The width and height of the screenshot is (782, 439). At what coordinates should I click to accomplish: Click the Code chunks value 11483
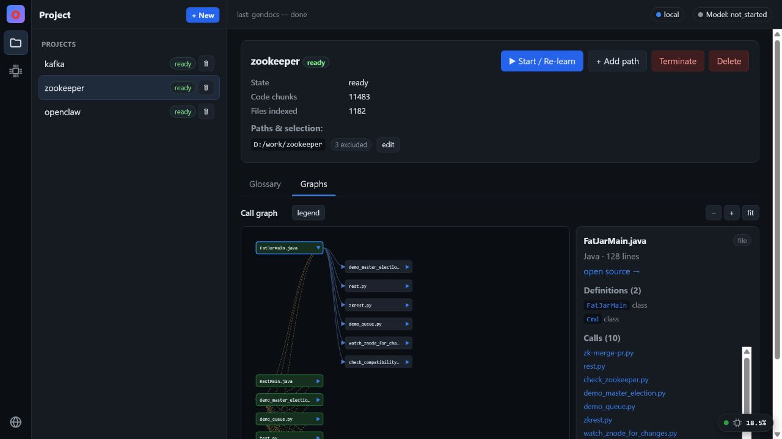pos(359,97)
